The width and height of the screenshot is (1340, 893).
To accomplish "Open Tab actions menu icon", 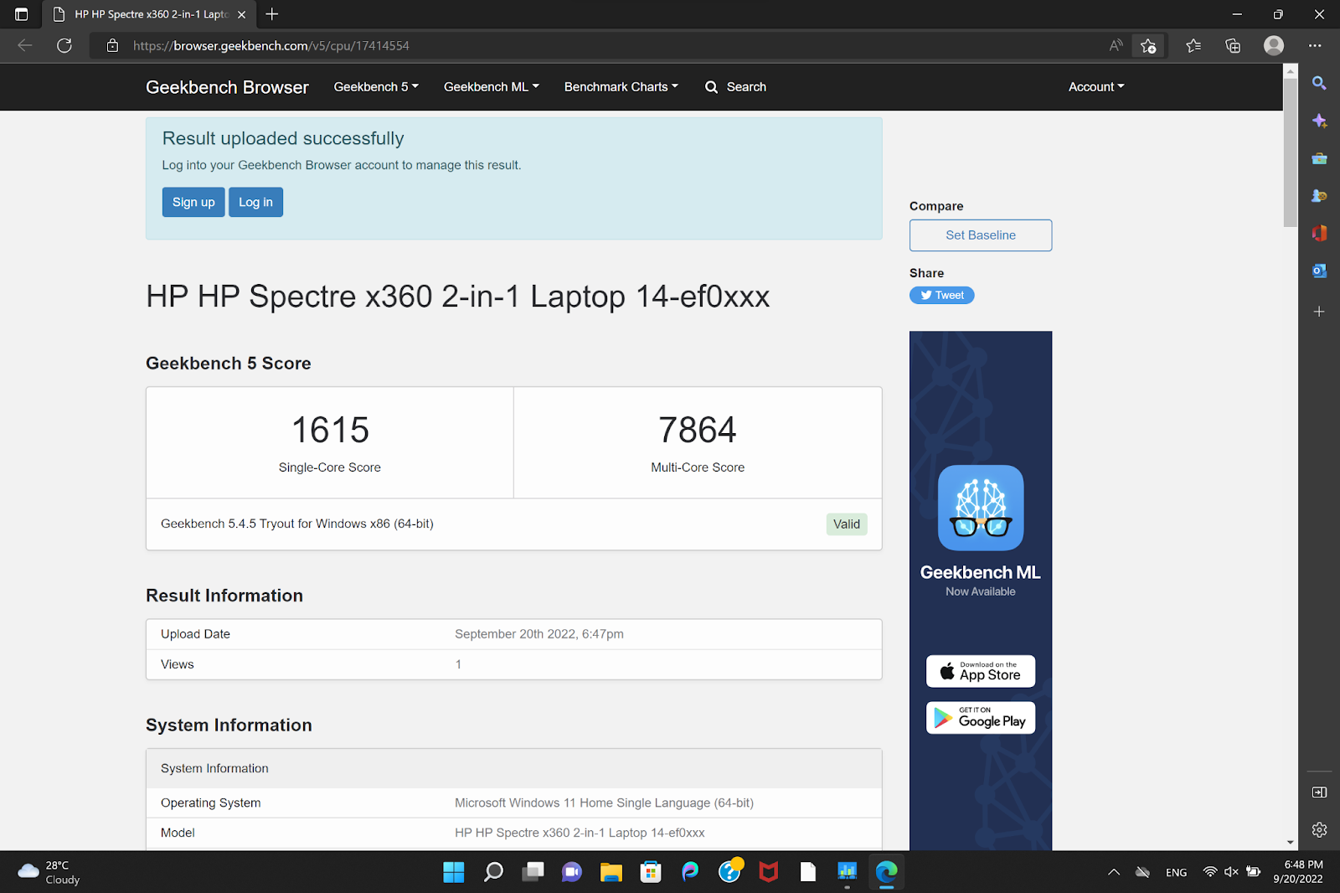I will point(22,14).
